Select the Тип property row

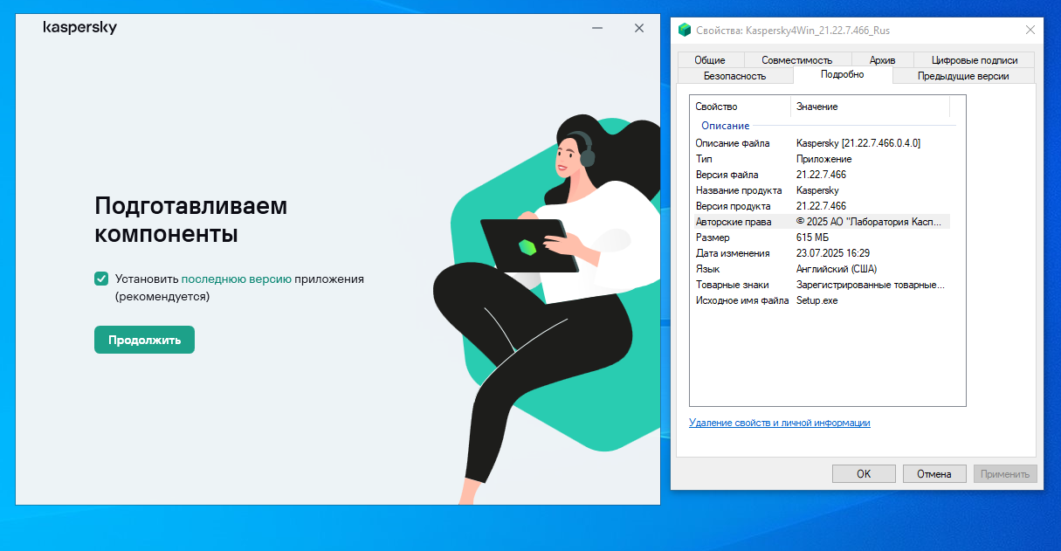pyautogui.click(x=820, y=159)
